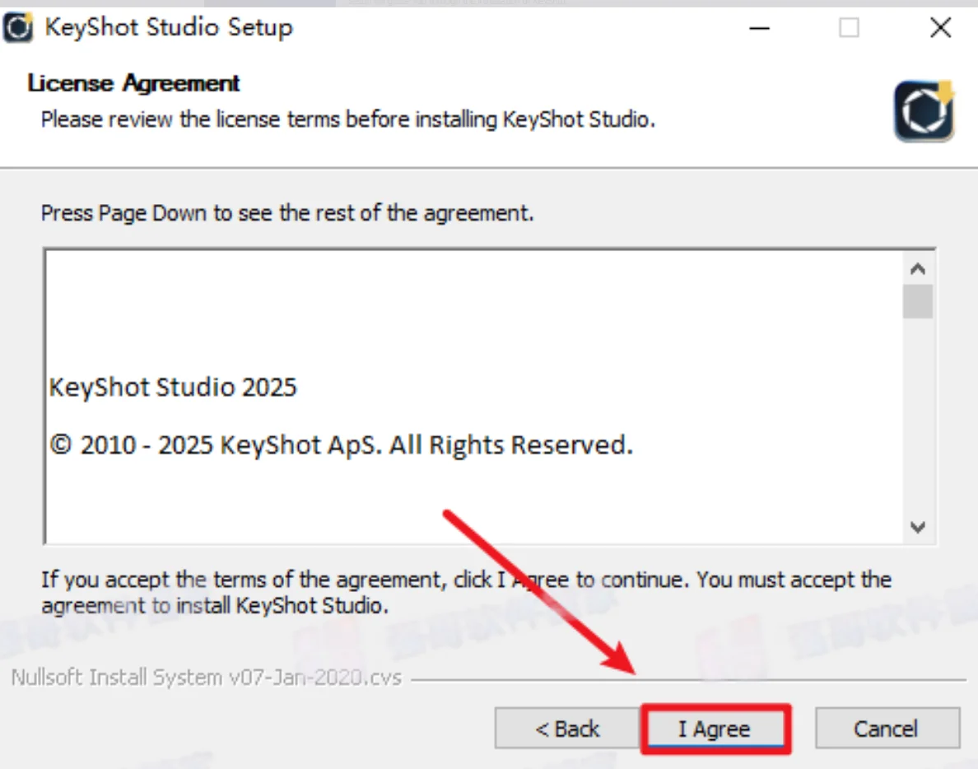Screen dimensions: 978x769
Task: Click the 'Nullsoft Install System' branding text
Action: click(207, 678)
